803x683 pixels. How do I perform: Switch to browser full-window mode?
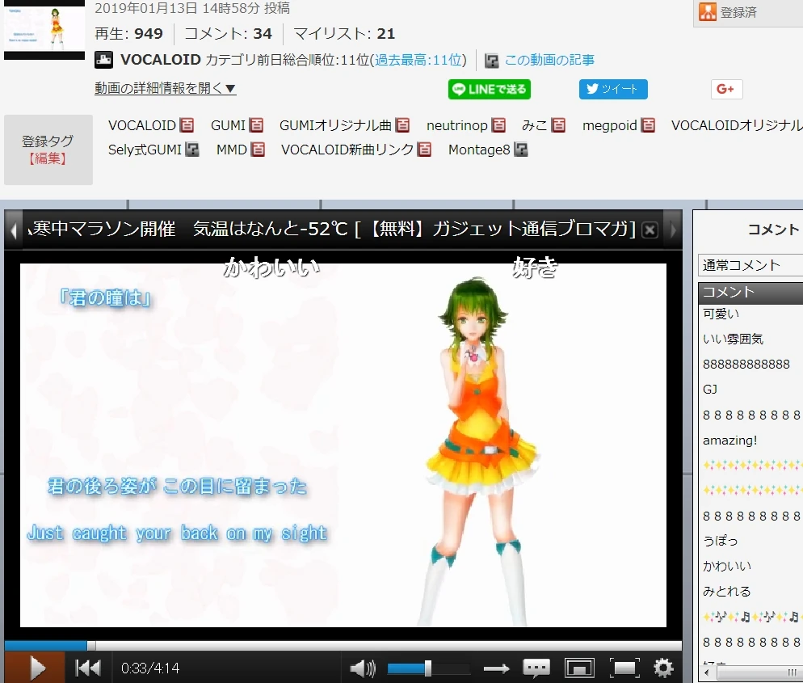[x=580, y=668]
